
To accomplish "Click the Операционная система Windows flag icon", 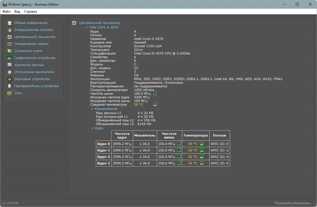I will click(x=10, y=30).
